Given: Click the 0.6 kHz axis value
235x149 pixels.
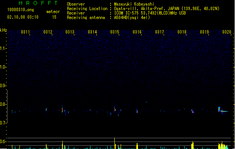Looking at the screenshot, I should click(3, 142).
